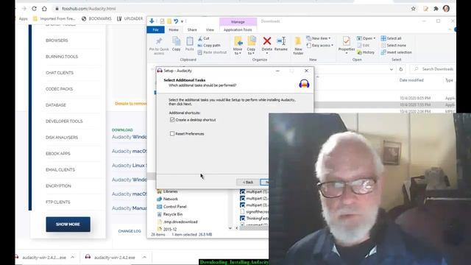This screenshot has width=471, height=265.
Task: Open the ENCRYPTION category link
Action: coord(58,186)
